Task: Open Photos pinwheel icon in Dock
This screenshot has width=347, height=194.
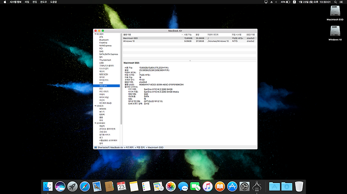Action: (x=171, y=186)
